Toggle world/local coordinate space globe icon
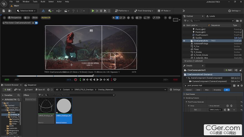The width and height of the screenshot is (244, 137). [x=128, y=18]
